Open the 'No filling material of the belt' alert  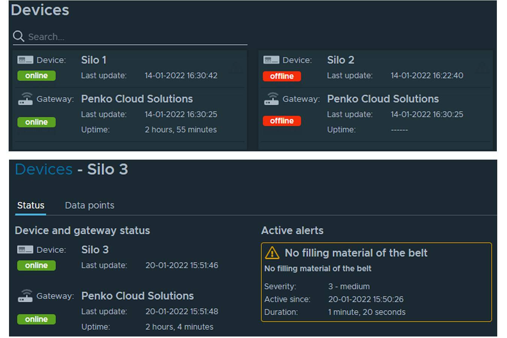tap(356, 253)
